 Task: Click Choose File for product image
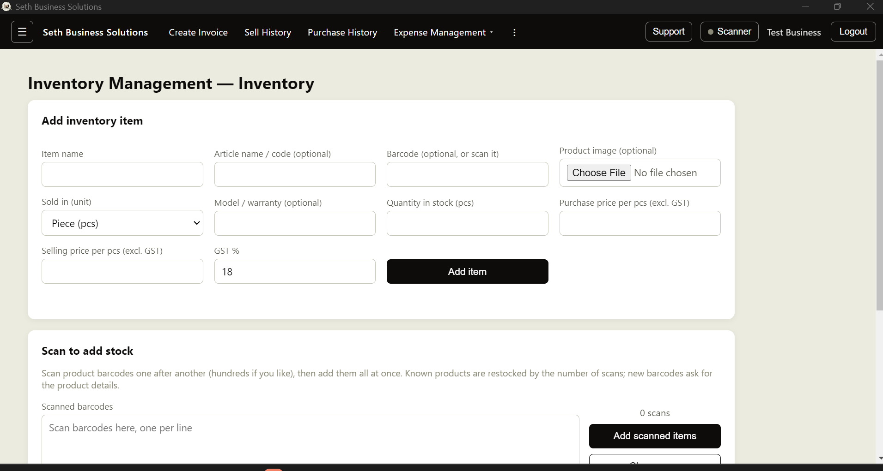(598, 173)
